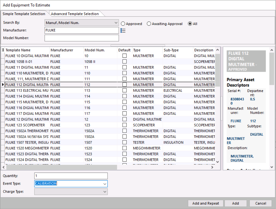
Task: Toggle Default checkbox for FLUKE 1507 tester
Action: pos(124,142)
